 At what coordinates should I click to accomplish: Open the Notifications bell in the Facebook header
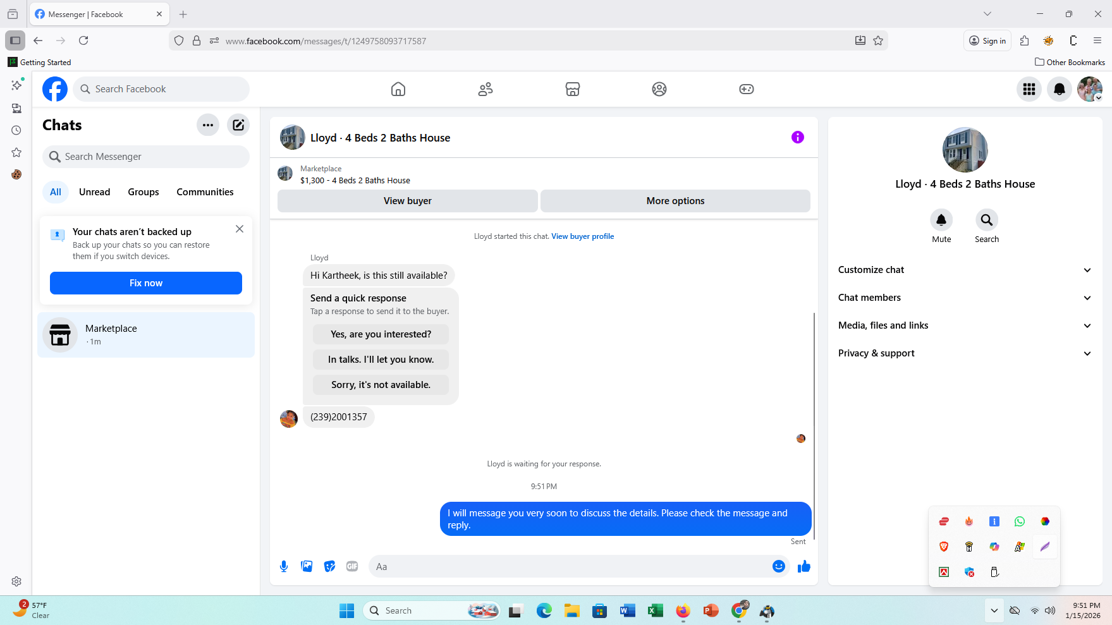(1060, 89)
